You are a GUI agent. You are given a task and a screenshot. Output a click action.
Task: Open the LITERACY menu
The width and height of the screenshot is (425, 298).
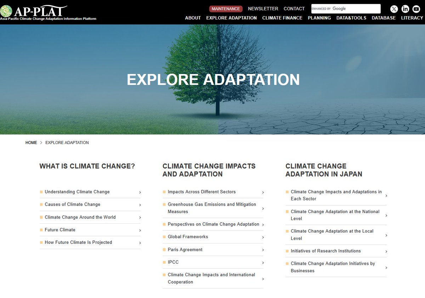412,18
